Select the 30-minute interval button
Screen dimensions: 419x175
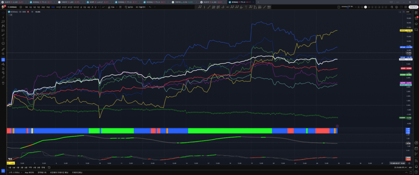pyautogui.click(x=53, y=7)
